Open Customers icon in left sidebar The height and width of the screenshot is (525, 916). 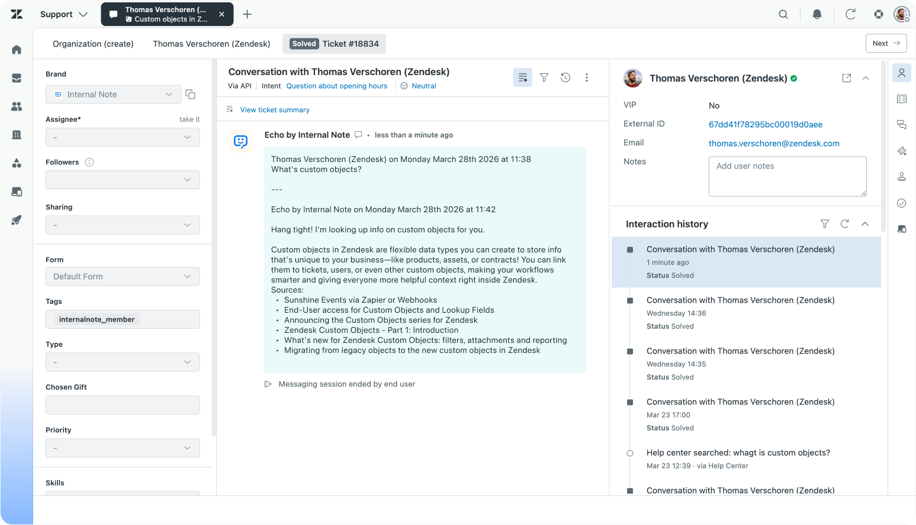(x=17, y=106)
